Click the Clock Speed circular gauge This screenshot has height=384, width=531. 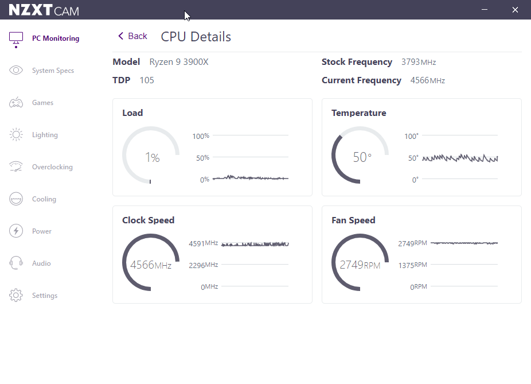151,263
